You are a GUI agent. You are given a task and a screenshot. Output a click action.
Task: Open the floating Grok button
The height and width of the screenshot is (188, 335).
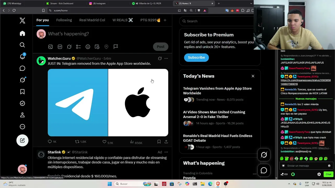(x=264, y=155)
